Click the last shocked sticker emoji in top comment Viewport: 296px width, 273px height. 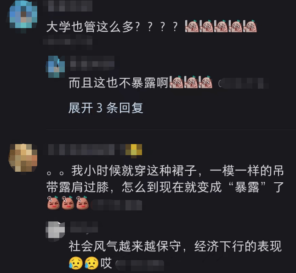[250, 26]
